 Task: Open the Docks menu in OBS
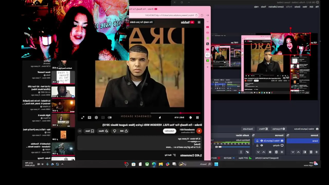click(297, 7)
